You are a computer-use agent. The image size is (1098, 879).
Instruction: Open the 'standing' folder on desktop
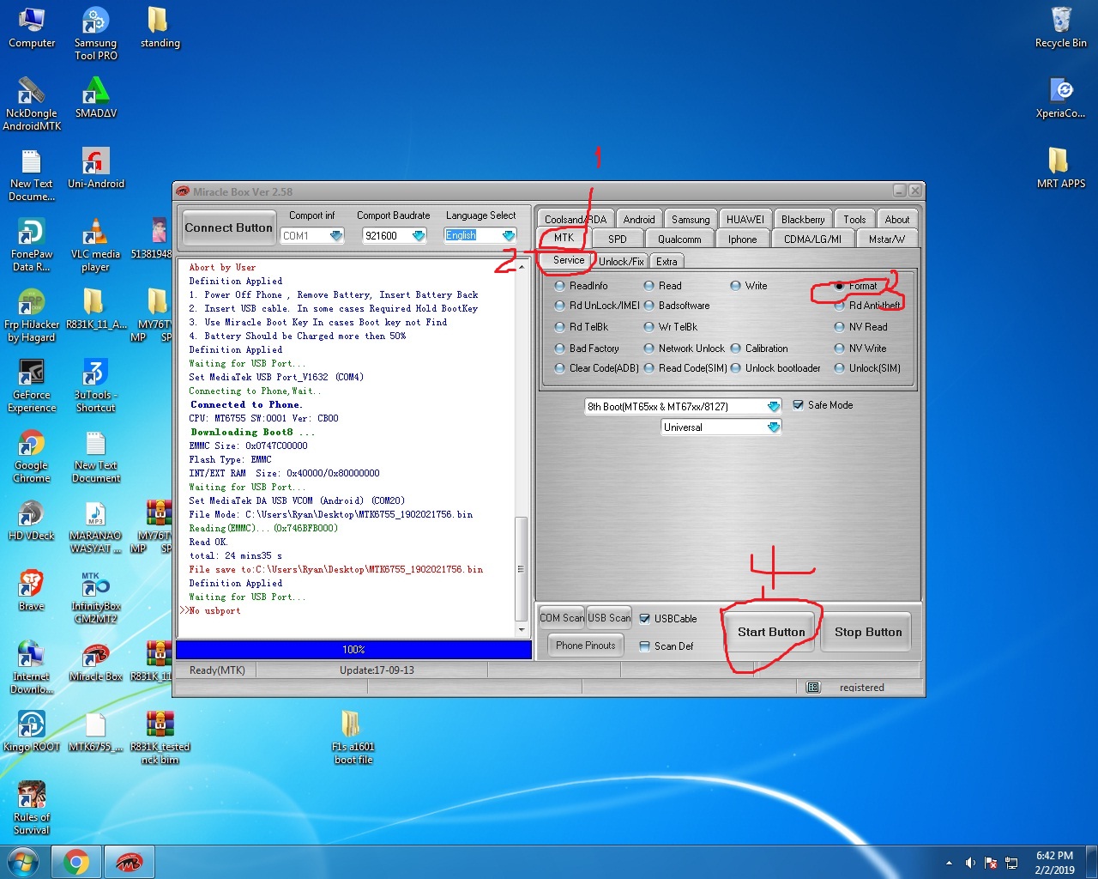(x=160, y=27)
